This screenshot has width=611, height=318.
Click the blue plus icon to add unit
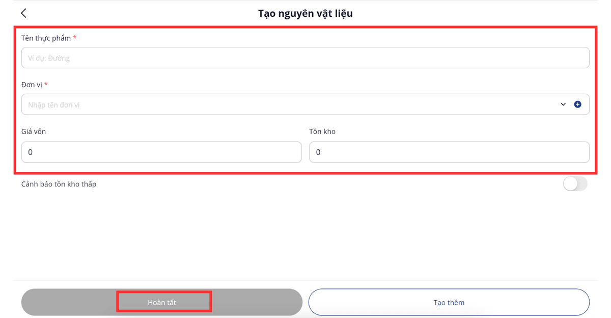[577, 104]
